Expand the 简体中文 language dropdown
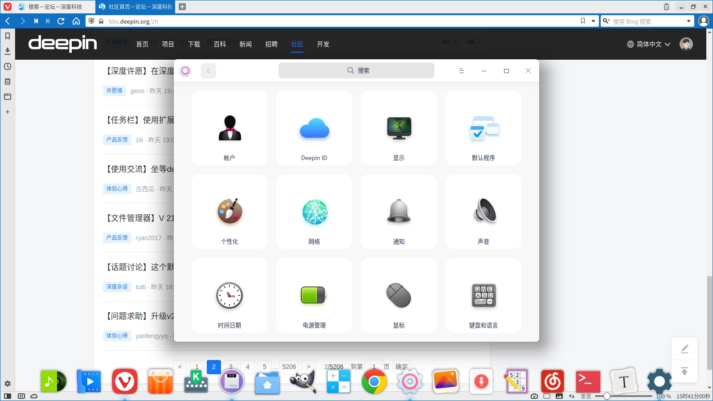713x401 pixels. [x=648, y=44]
